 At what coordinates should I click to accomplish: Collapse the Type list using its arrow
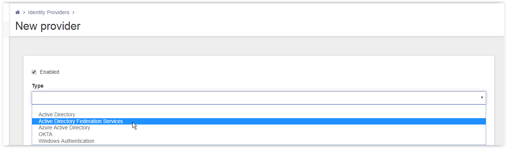coord(482,98)
